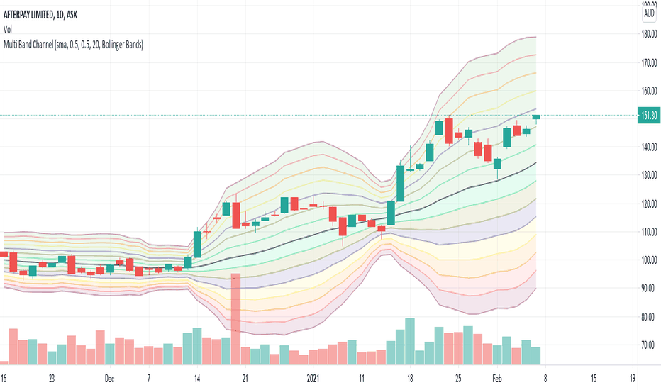Click the 2021 date axis label
Screen dimensions: 661x390
pyautogui.click(x=313, y=378)
